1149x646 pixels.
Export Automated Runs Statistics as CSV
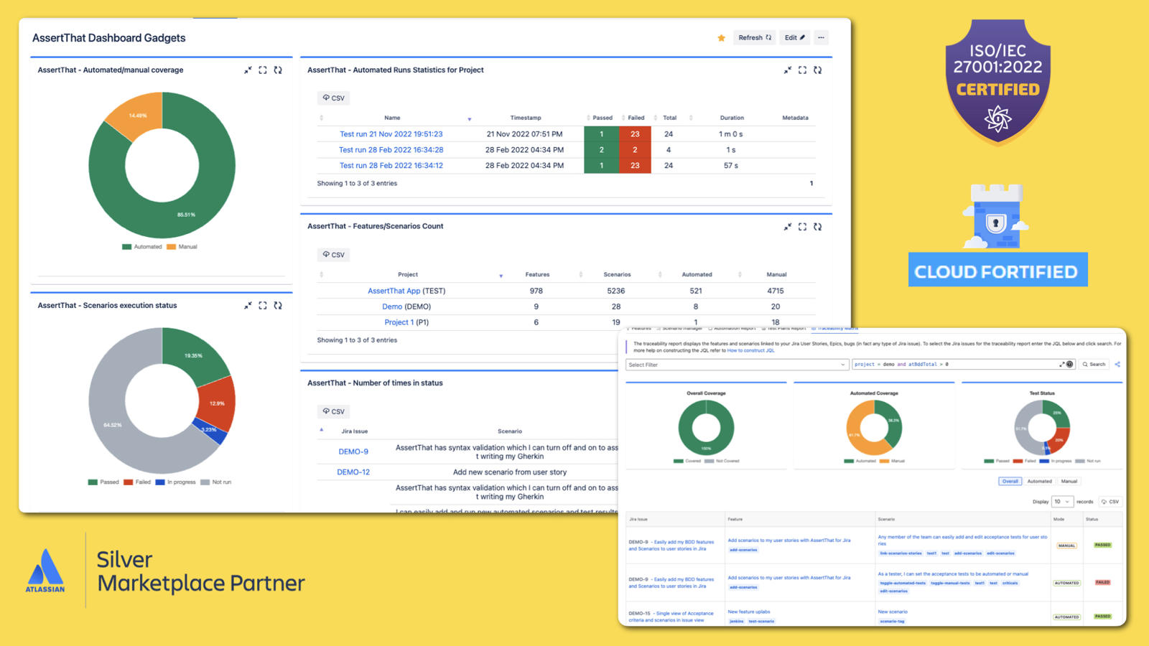[x=333, y=98]
